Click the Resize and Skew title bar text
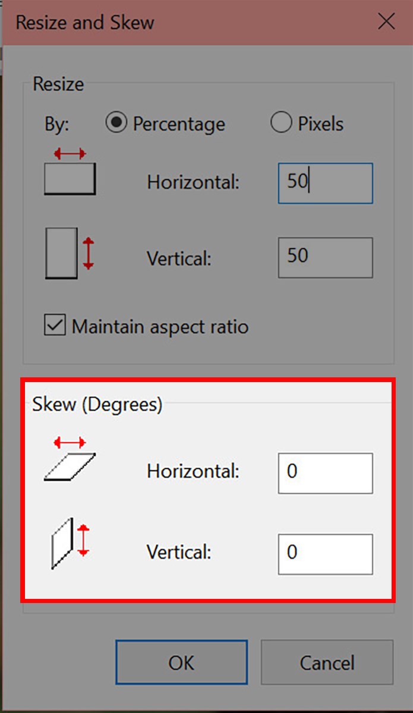Screen dimensions: 413x713 85,23
